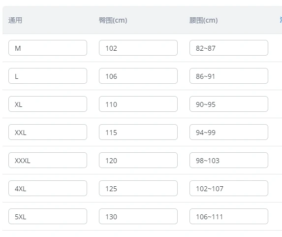
Task: Click the hip field showing 106
Action: [138, 76]
